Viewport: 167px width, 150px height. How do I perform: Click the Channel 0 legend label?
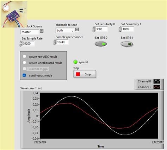tap(144, 81)
